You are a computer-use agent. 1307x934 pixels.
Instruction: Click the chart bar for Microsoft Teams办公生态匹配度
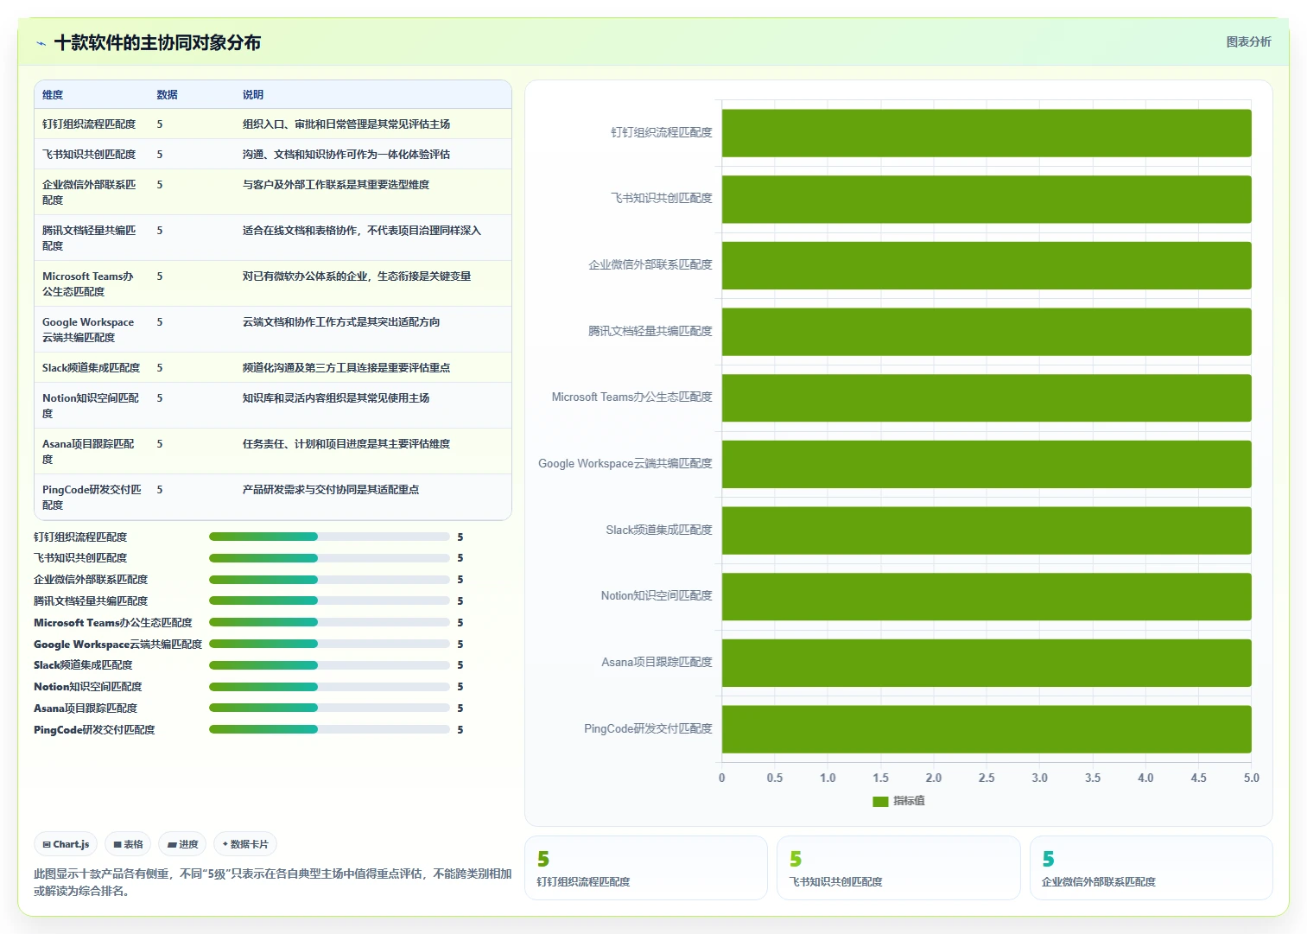[x=987, y=398]
